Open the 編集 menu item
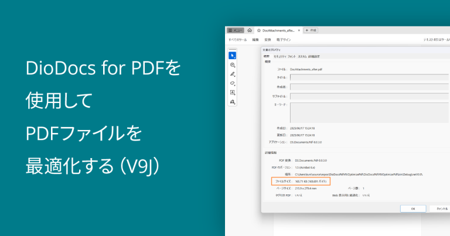The height and width of the screenshot is (236, 450). pos(255,40)
